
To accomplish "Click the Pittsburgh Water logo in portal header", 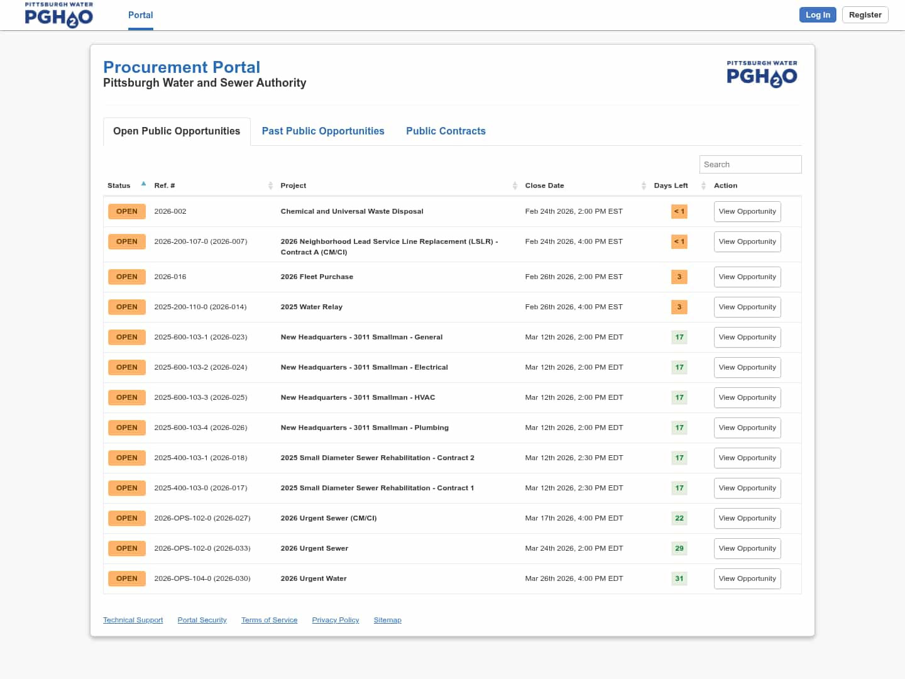I will (x=762, y=74).
